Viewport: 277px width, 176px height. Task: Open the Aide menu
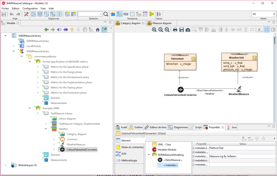[x=51, y=8]
